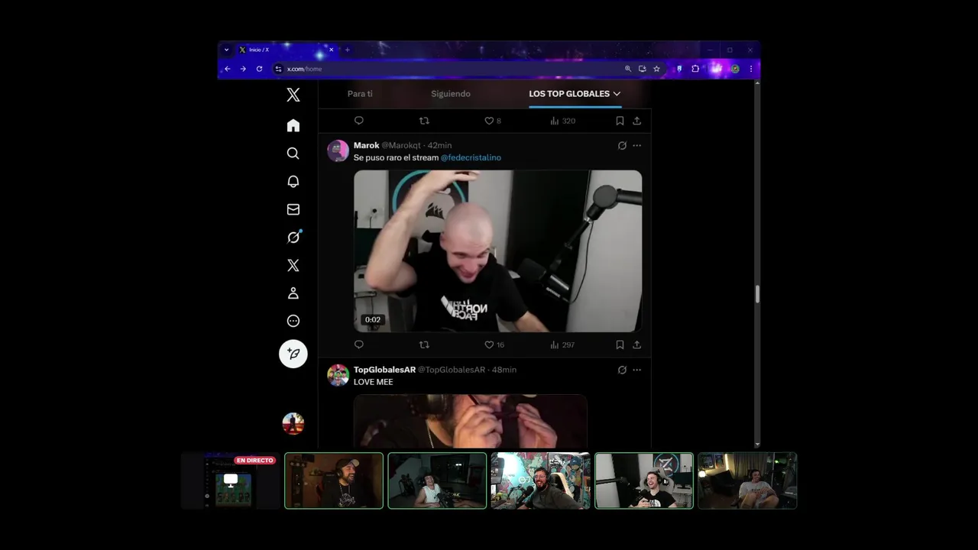Click TopGlobalesAR's profile avatar

338,375
